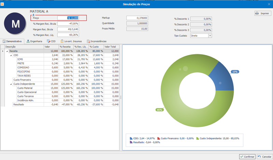Sort by the % Custo column header

(x=96, y=47)
